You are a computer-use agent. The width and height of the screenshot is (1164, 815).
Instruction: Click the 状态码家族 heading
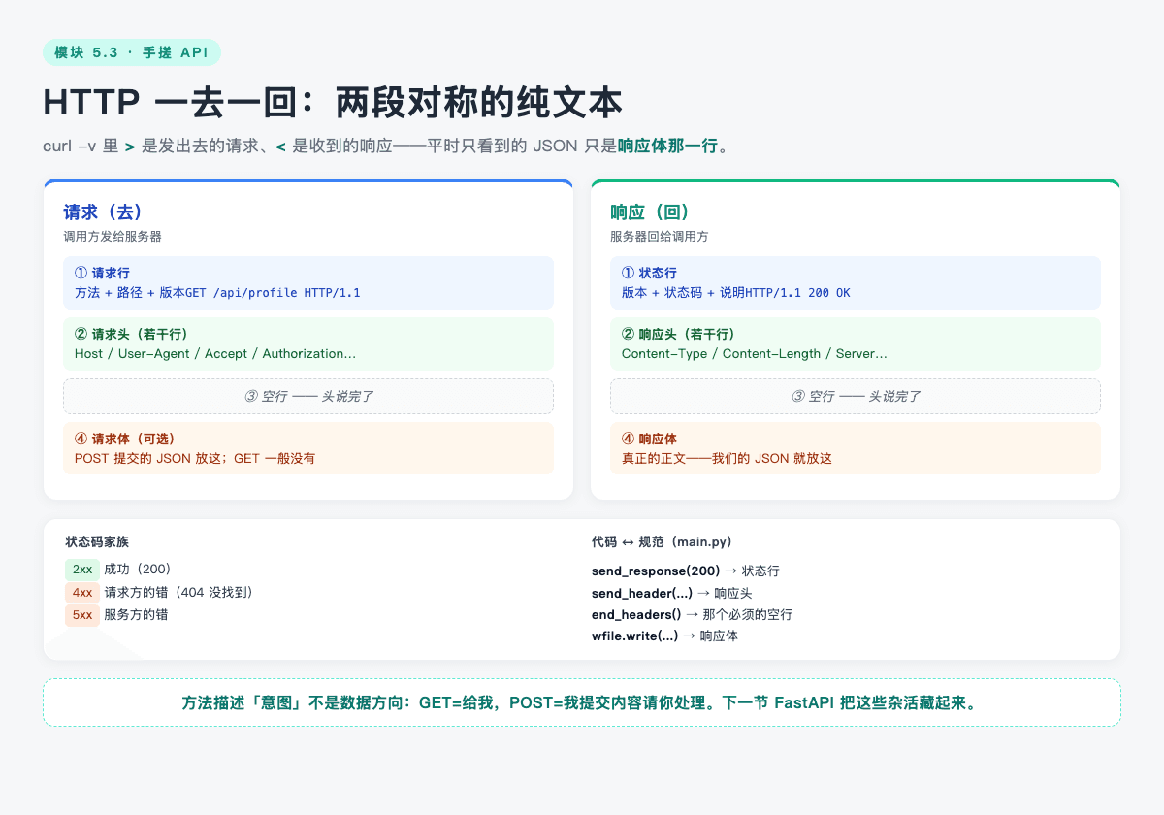tap(97, 541)
